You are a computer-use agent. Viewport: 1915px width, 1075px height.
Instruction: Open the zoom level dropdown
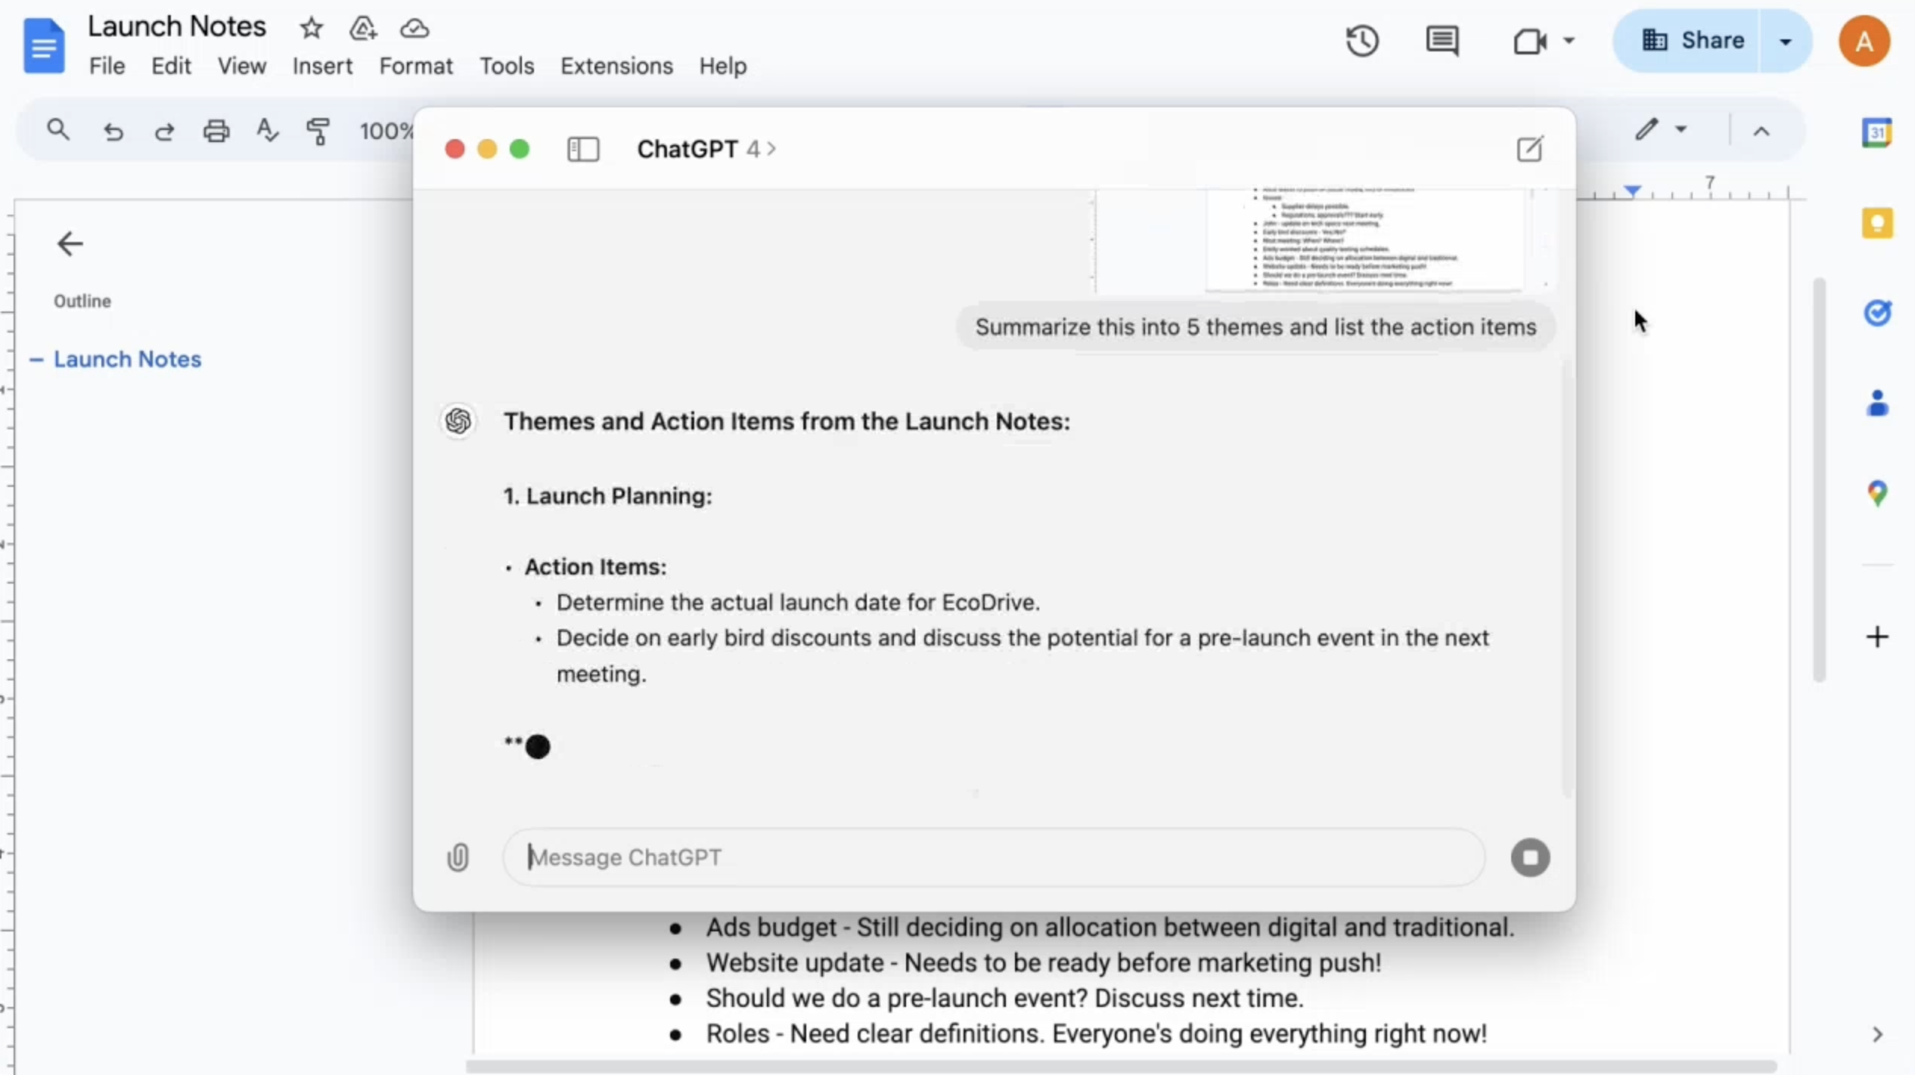[x=387, y=130]
